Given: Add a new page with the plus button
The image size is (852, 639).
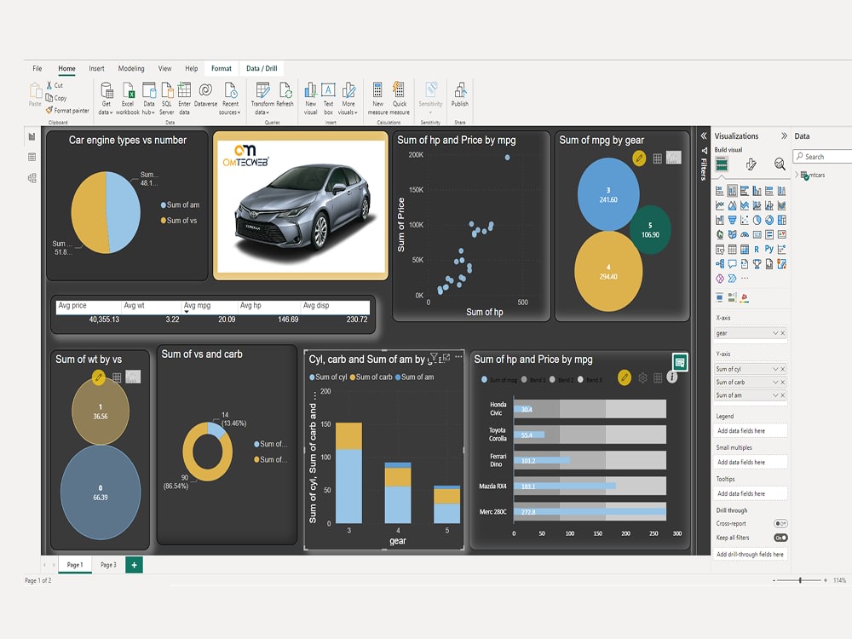Looking at the screenshot, I should (x=132, y=564).
